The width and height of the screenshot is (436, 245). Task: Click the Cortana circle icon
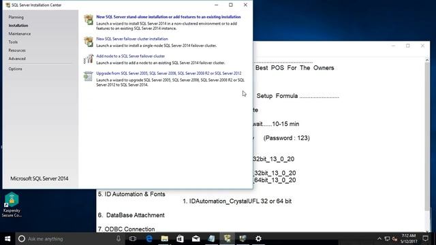(x=21, y=239)
